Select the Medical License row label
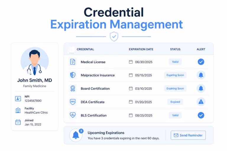The image size is (227, 151). pos(93,62)
